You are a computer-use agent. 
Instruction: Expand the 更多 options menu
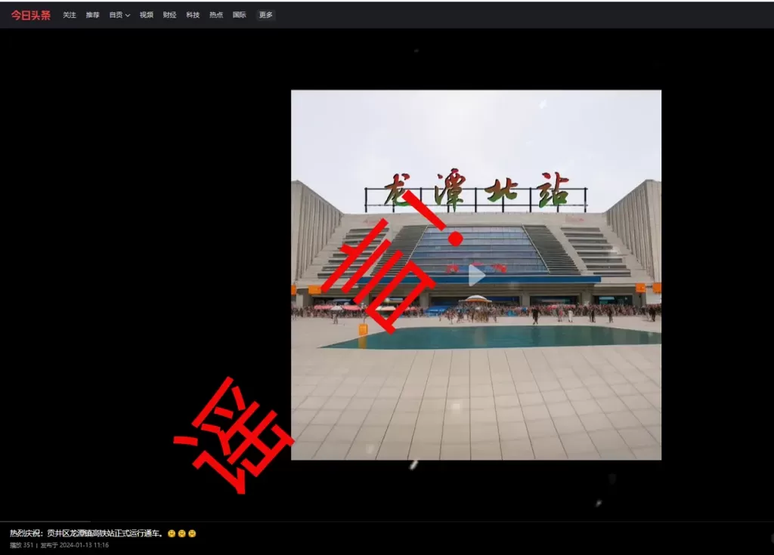[265, 14]
